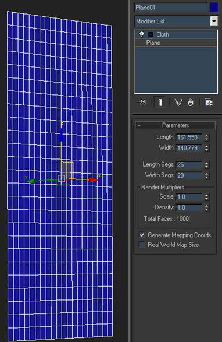Toggle Show End Result icon
This screenshot has width=222, height=342.
(160, 102)
